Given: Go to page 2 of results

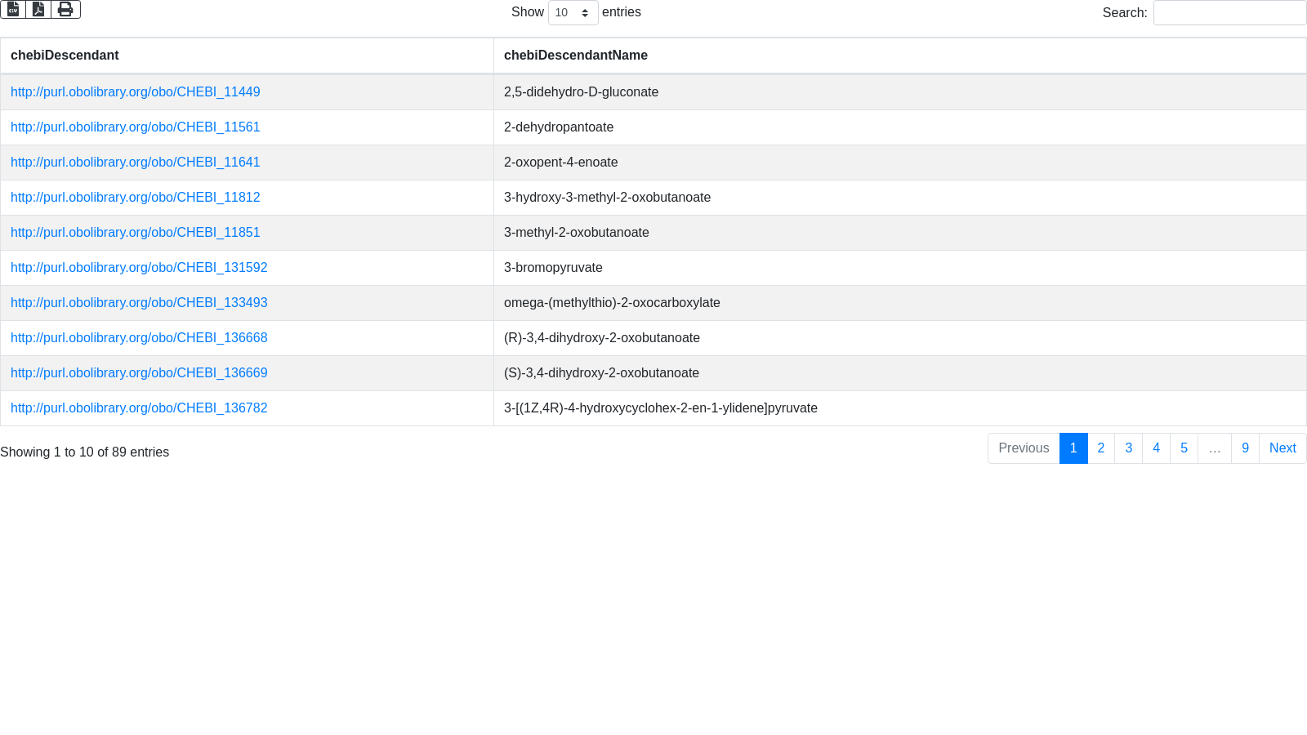Looking at the screenshot, I should tap(1101, 448).
